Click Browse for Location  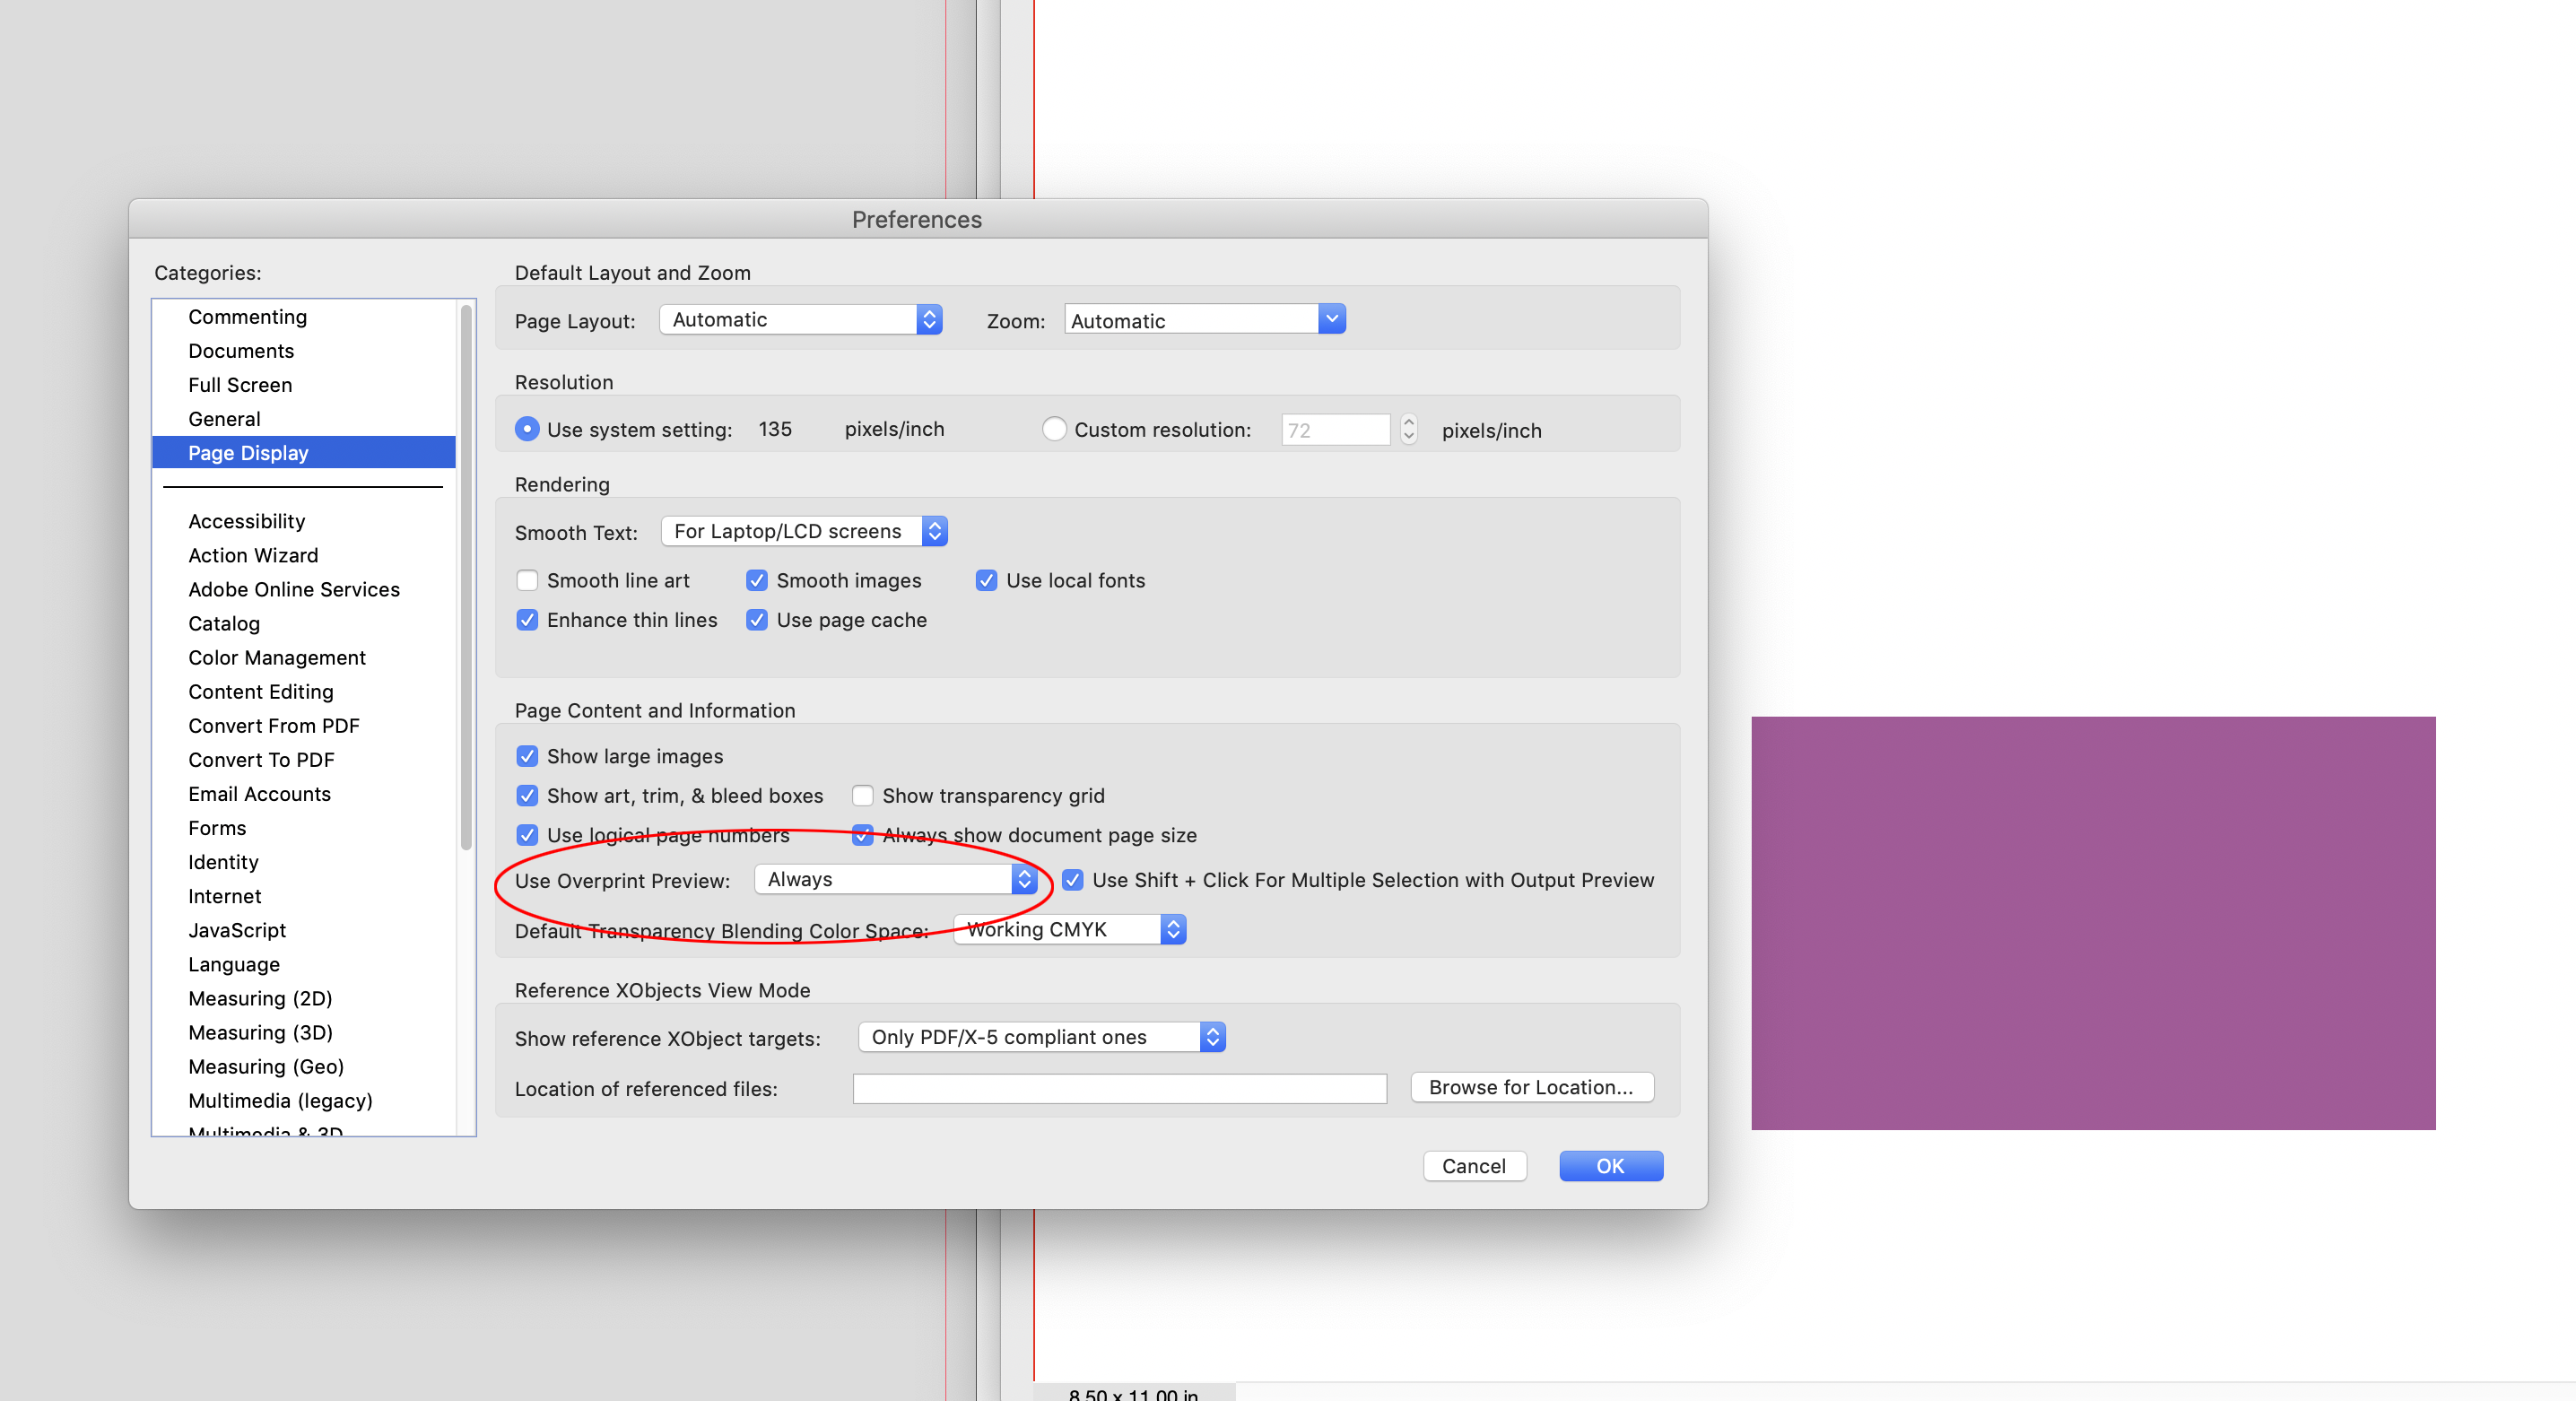(1531, 1087)
